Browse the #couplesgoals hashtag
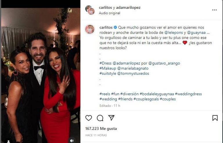223x143 pixels. (x=146, y=99)
